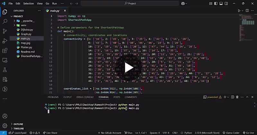This screenshot has width=257, height=135.
Task: Open the Edit menu
Action: 18,4
